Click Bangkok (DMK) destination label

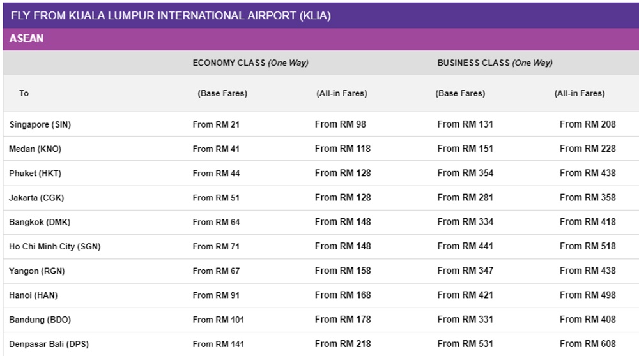tap(40, 222)
